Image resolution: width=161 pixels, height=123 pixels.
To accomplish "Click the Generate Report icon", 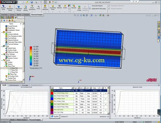I will coord(90,6).
